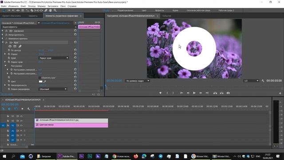The width and height of the screenshot is (284, 160).
Task: Open Windows Start menu
Action: (x=4, y=156)
